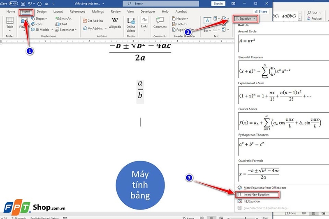This screenshot has width=329, height=219.
Task: Select the Binomial Theorem equation
Action: (x=283, y=69)
